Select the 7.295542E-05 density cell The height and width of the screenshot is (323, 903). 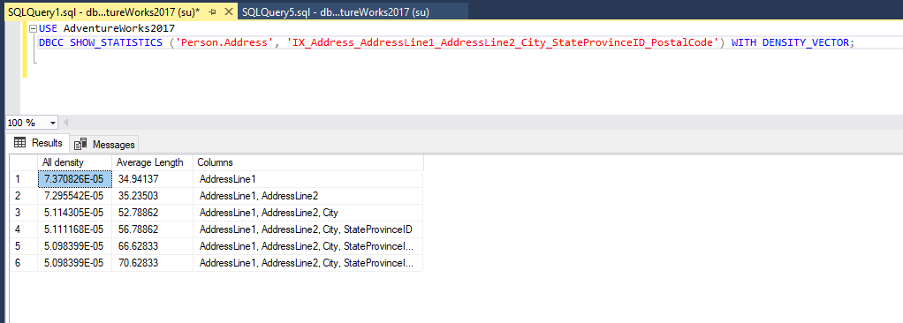pos(75,196)
